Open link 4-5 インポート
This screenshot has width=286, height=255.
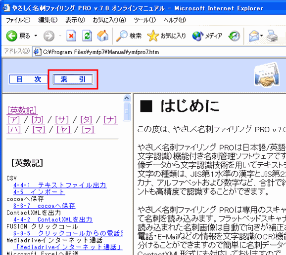tap(39, 192)
